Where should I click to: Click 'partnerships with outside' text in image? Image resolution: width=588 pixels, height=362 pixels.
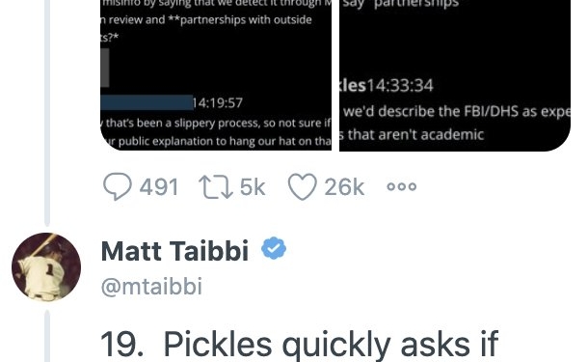coord(246,20)
